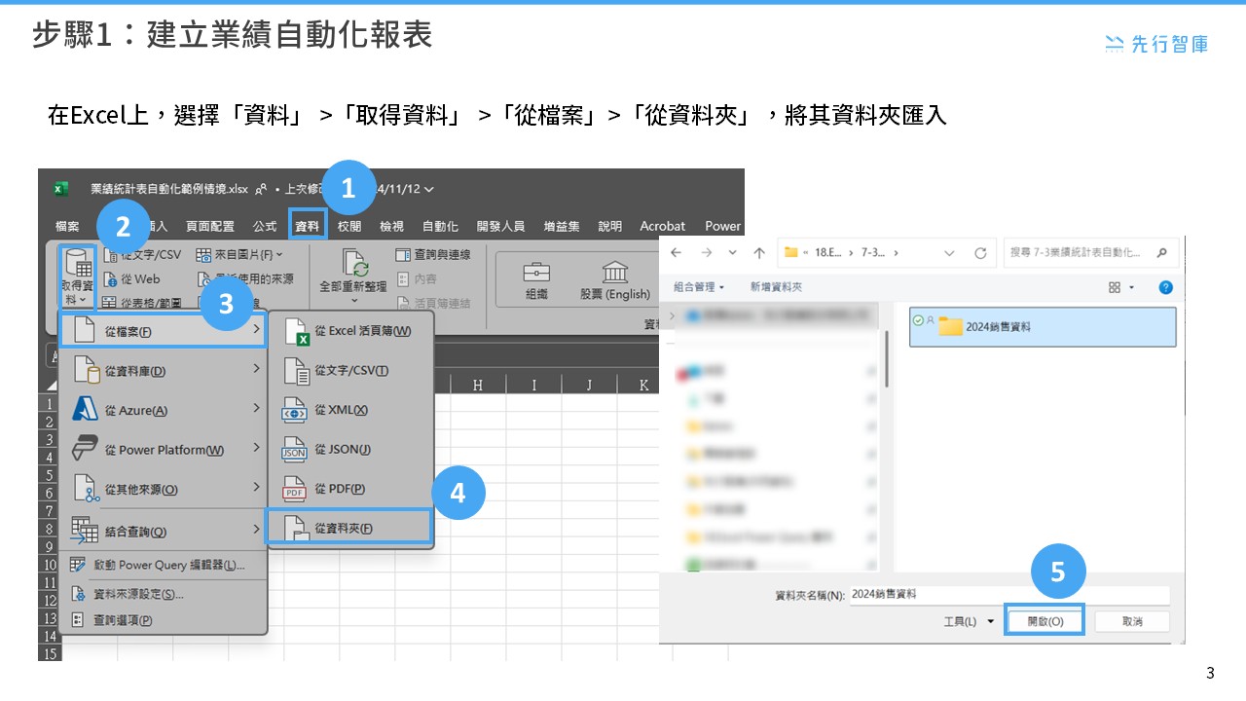The height and width of the screenshot is (701, 1246).
Task: Open the 工具(L) dropdown
Action: point(962,620)
